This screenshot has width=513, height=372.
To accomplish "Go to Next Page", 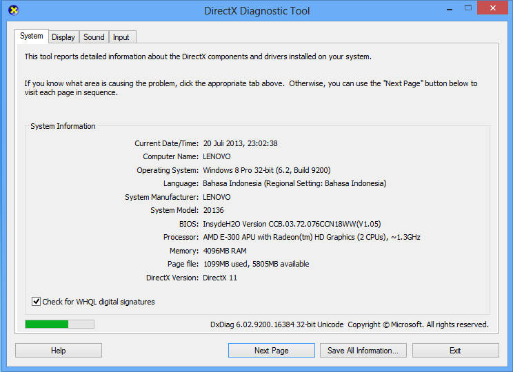I will (272, 351).
